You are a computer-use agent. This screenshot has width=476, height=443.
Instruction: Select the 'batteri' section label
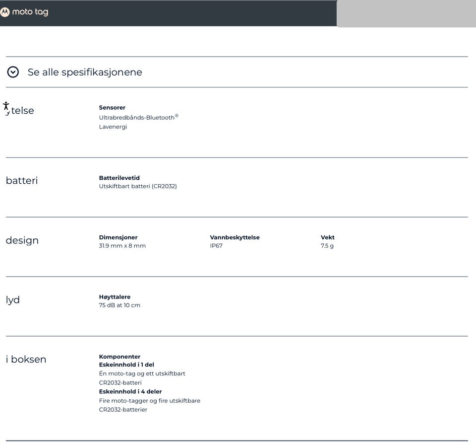22,180
